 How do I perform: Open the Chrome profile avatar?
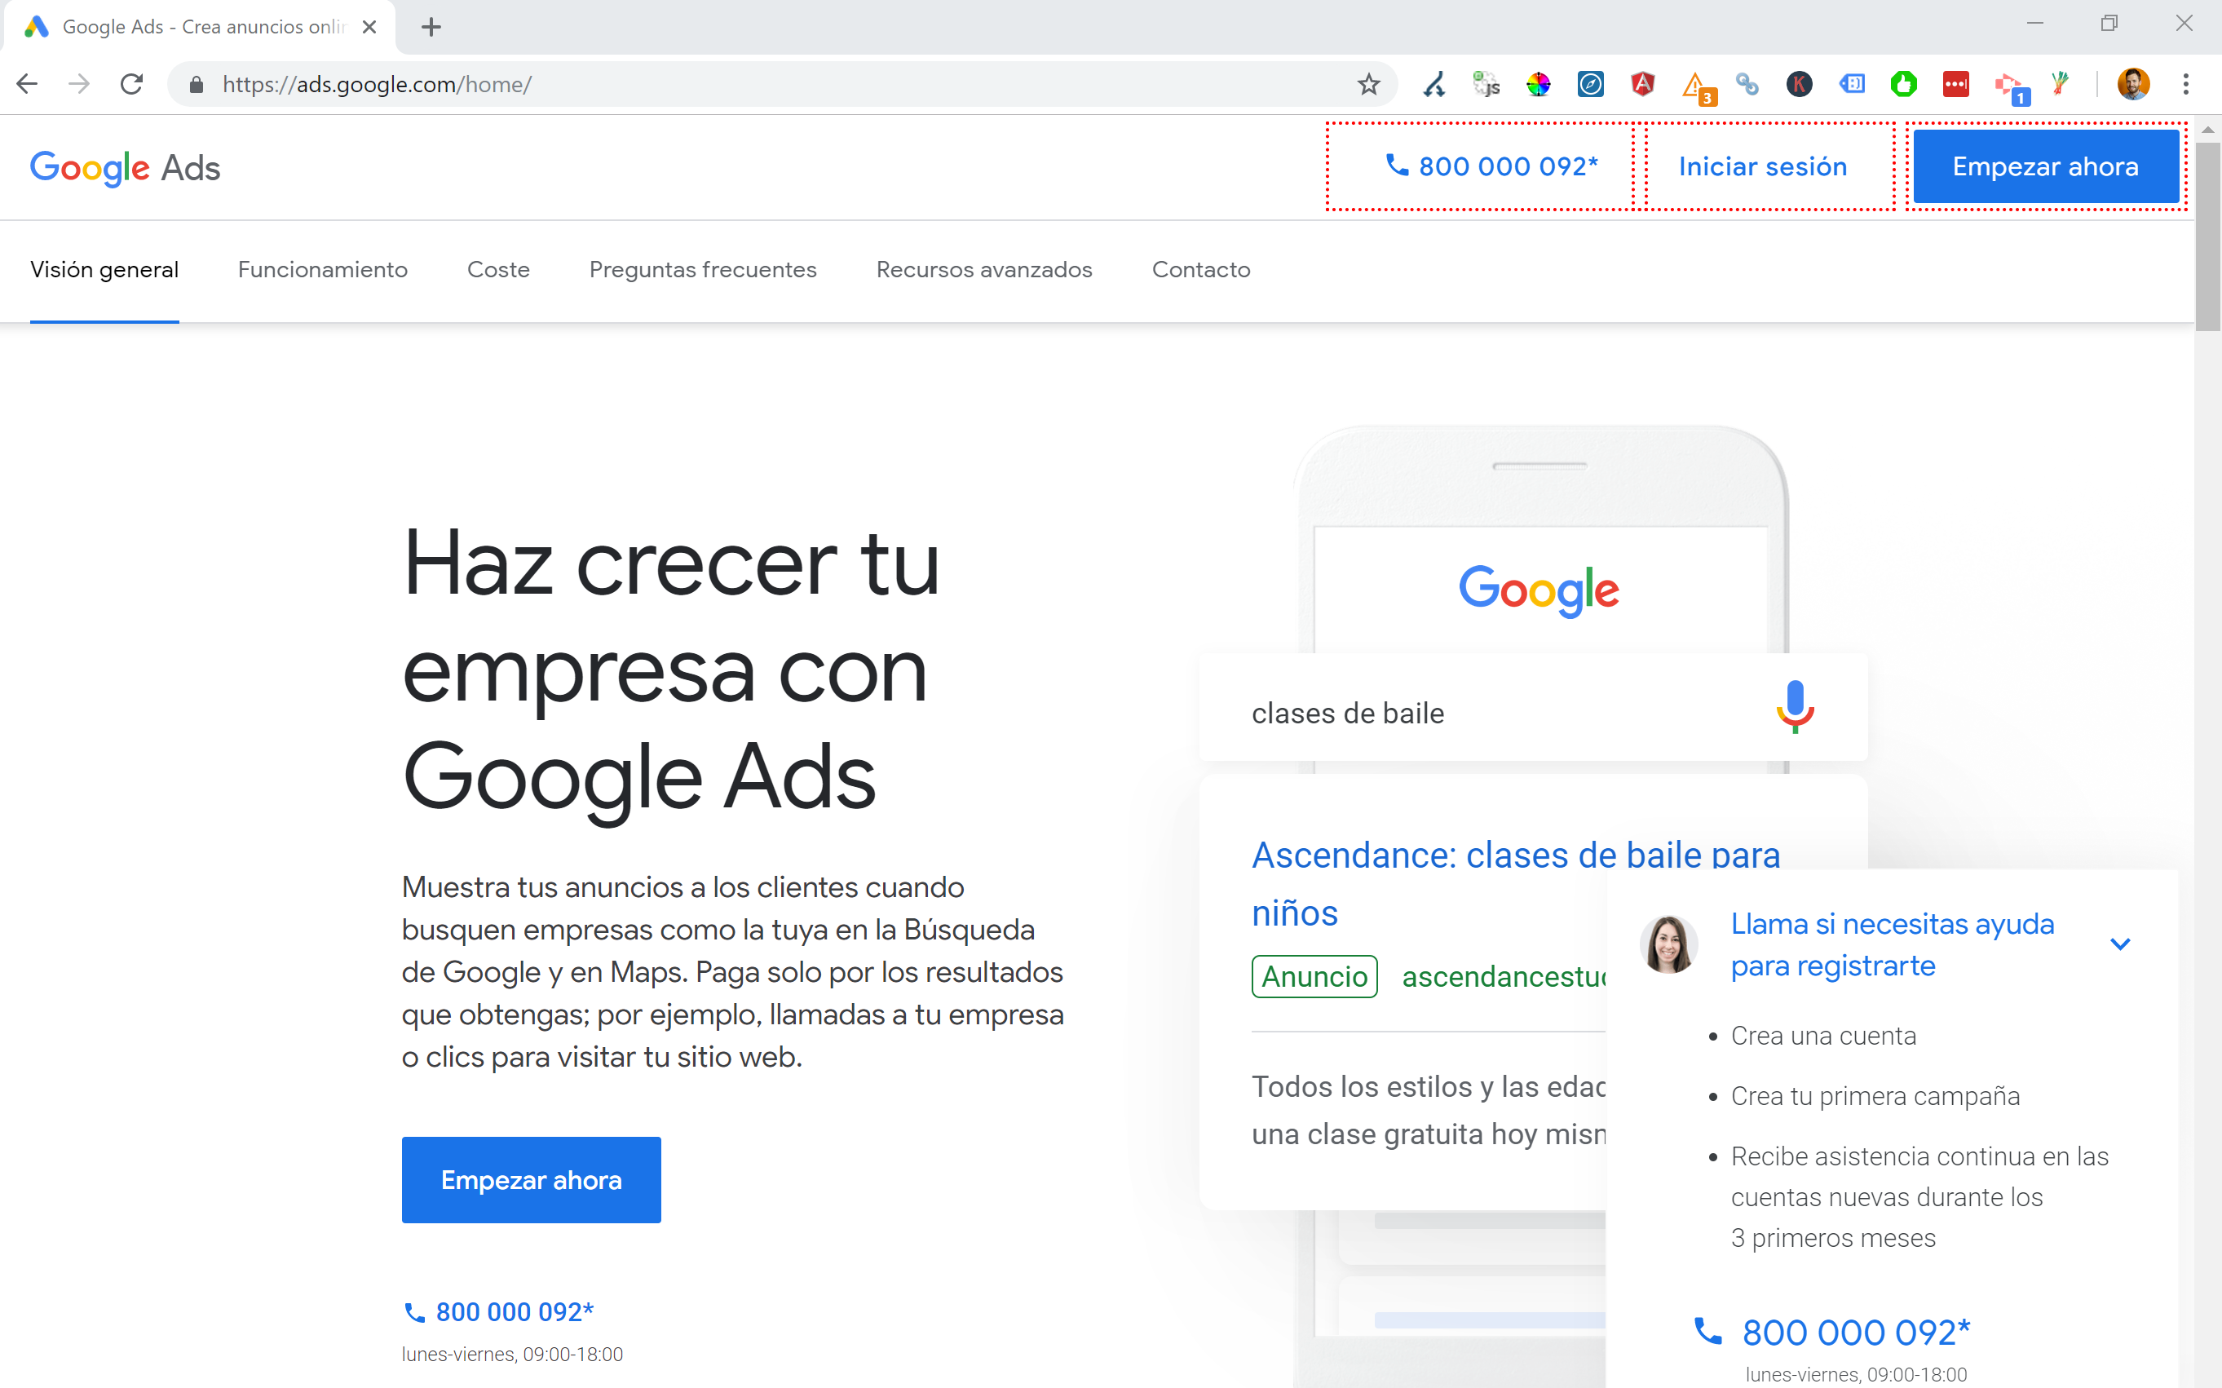(x=2133, y=85)
